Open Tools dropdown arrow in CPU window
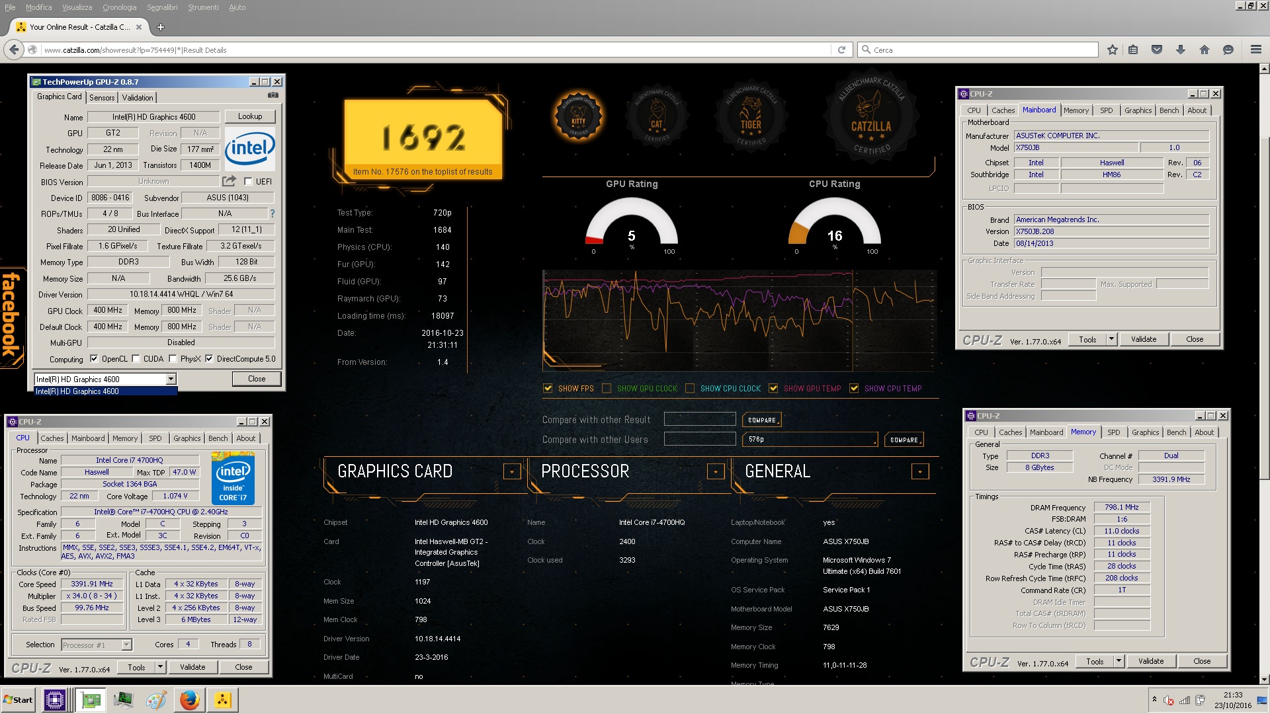1270x714 pixels. point(160,667)
